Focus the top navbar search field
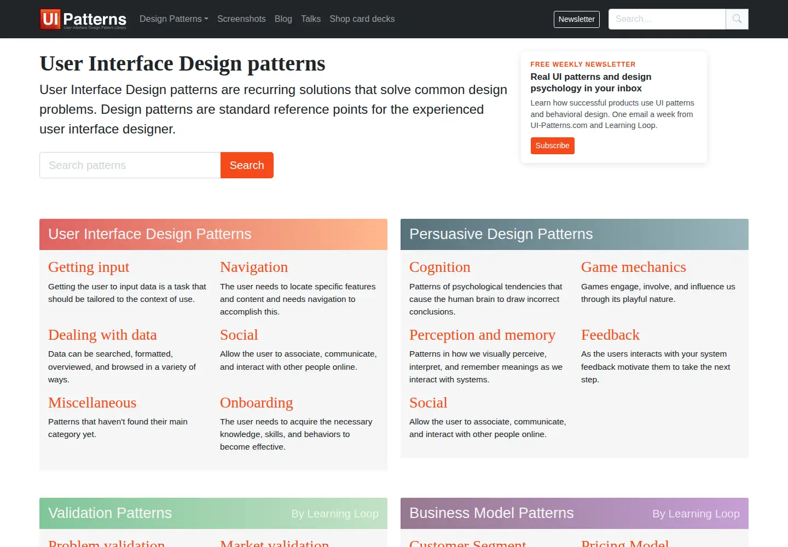 667,19
